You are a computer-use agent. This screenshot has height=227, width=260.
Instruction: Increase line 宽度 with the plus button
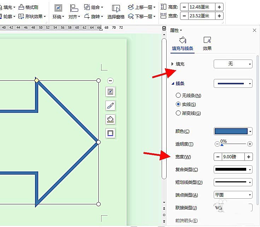(249, 157)
